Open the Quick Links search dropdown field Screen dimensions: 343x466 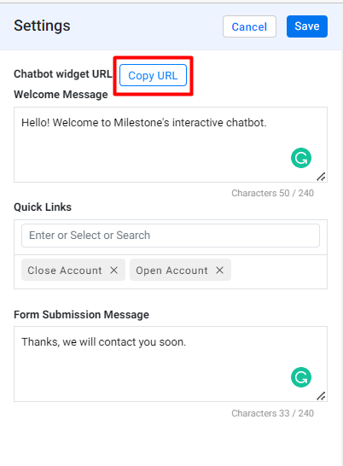(x=171, y=236)
